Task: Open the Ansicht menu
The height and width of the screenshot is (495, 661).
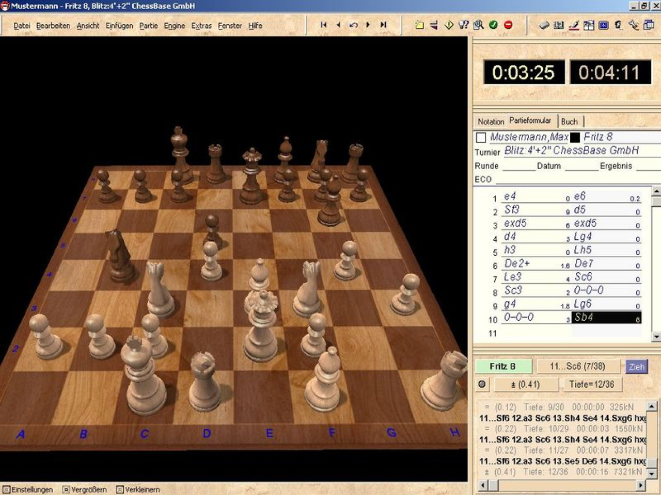Action: (x=88, y=26)
